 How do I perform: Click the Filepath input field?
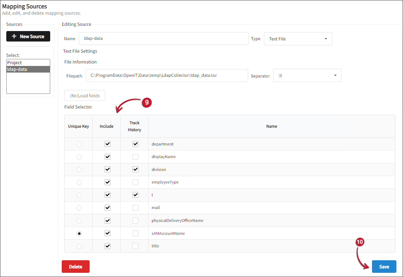(x=167, y=75)
